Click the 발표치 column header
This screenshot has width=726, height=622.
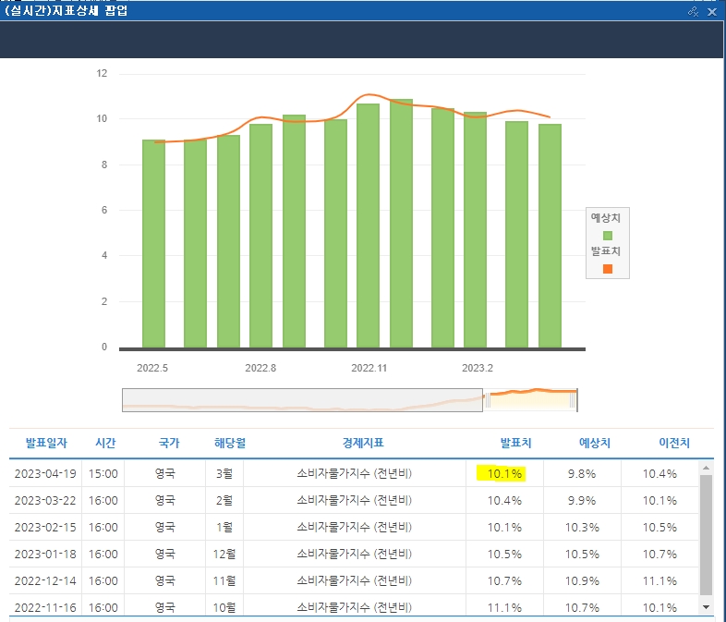point(515,443)
